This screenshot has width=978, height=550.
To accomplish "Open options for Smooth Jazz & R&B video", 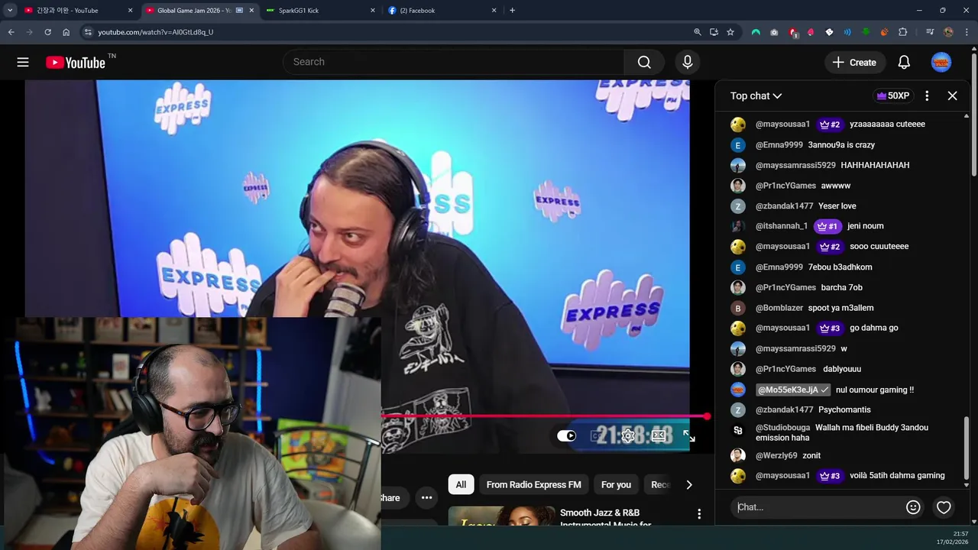I will [698, 514].
